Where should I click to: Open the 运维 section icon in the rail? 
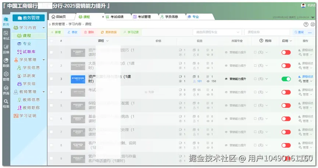click(x=6, y=49)
